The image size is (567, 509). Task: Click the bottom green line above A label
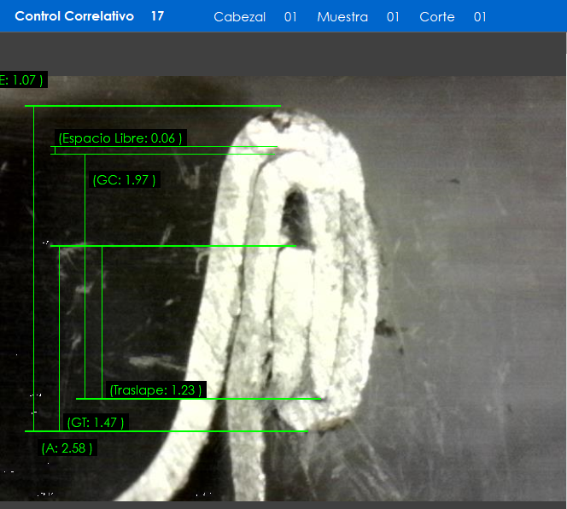171,431
